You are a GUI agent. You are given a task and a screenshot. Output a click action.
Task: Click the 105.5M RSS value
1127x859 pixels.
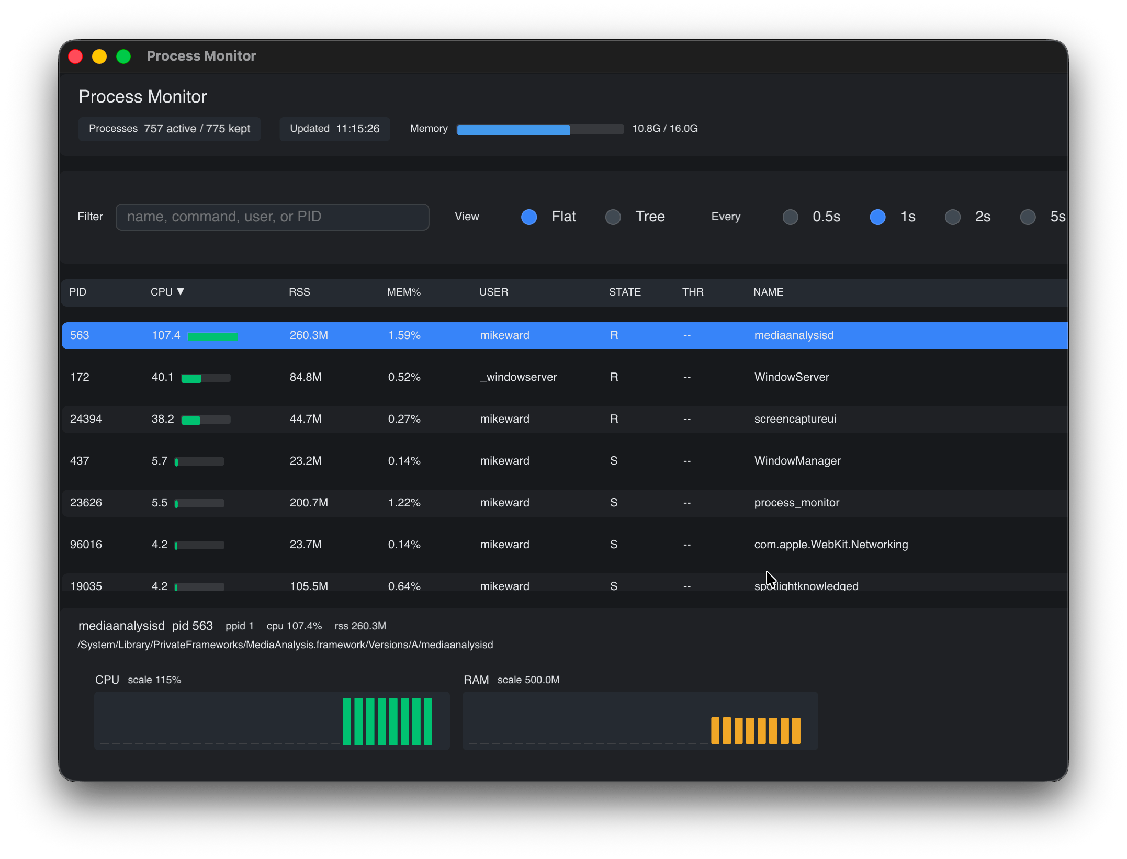click(x=309, y=586)
